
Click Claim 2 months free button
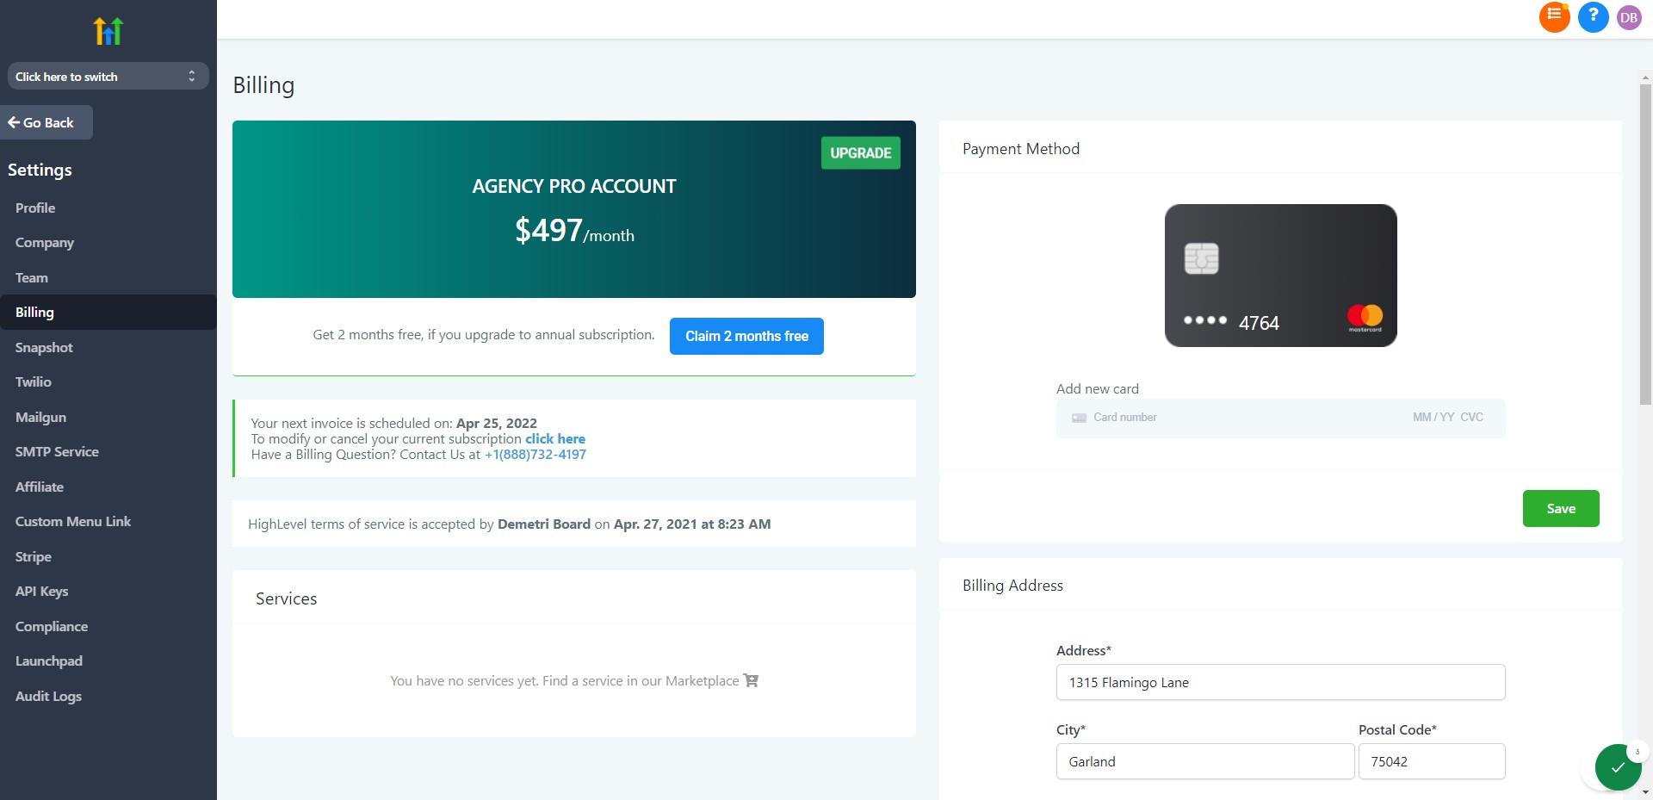coord(746,336)
